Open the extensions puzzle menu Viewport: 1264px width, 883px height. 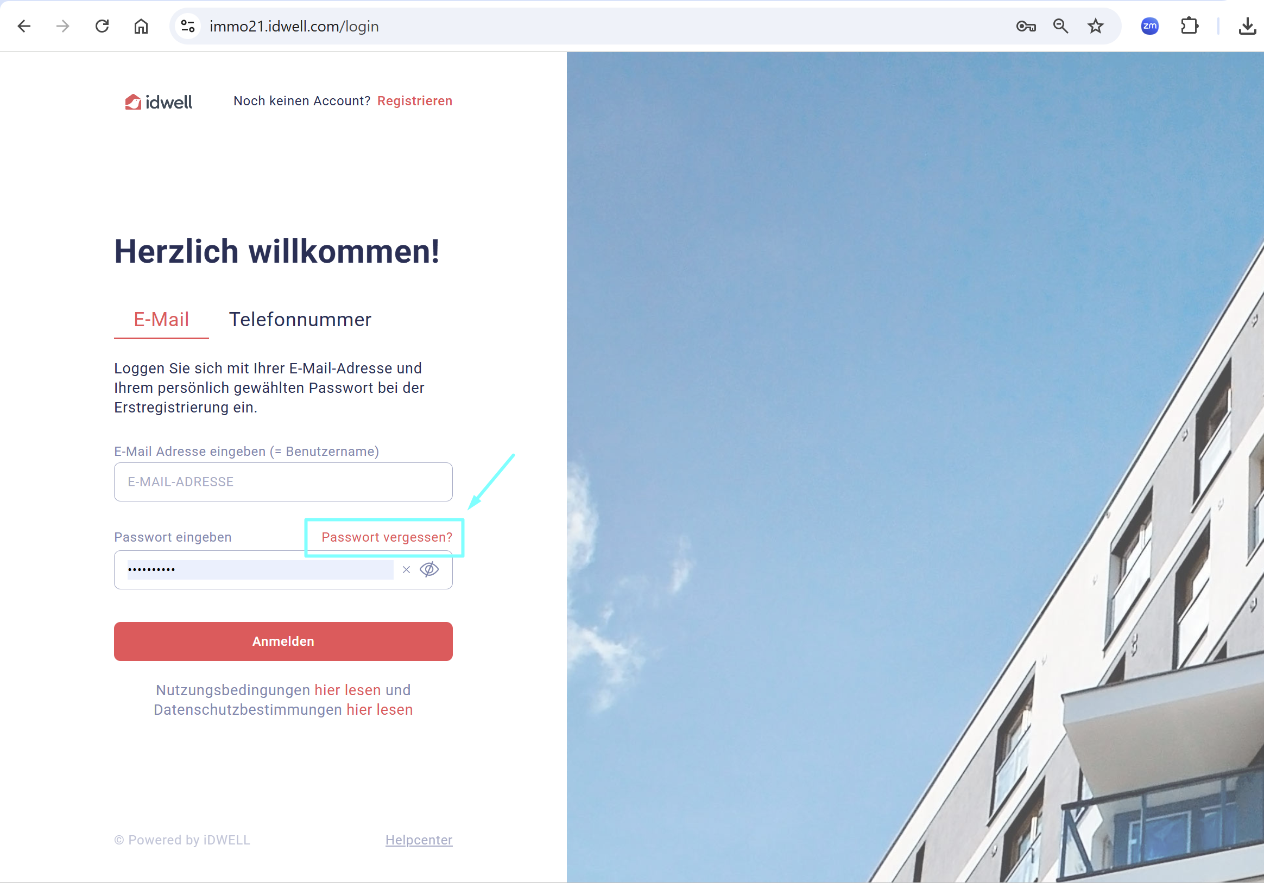pyautogui.click(x=1189, y=26)
